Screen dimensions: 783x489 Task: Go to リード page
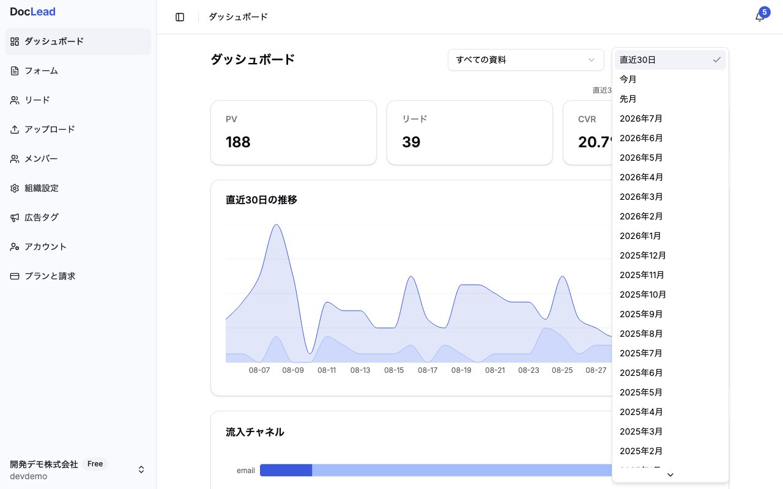(x=78, y=100)
